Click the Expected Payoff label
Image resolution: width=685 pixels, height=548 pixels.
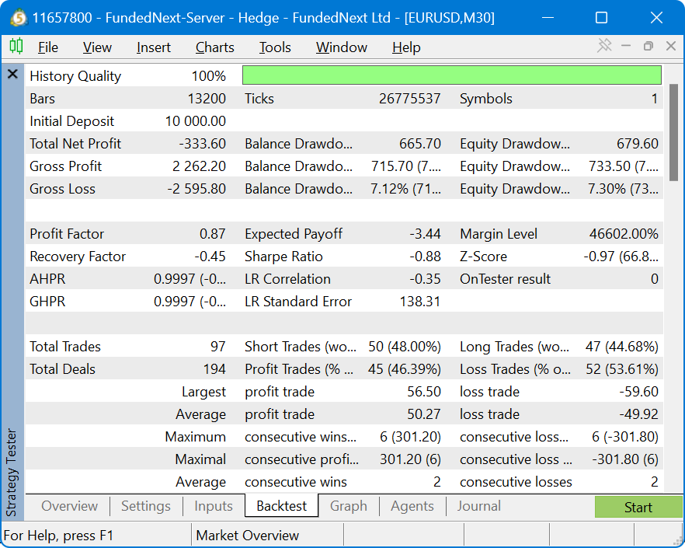click(x=294, y=234)
